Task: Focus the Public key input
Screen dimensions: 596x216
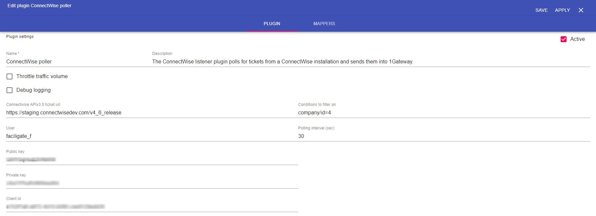Action: click(x=151, y=159)
